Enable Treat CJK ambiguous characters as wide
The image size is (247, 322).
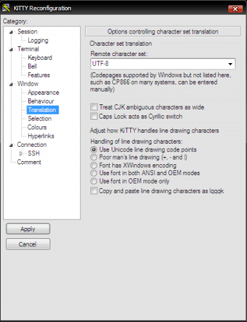click(x=94, y=107)
